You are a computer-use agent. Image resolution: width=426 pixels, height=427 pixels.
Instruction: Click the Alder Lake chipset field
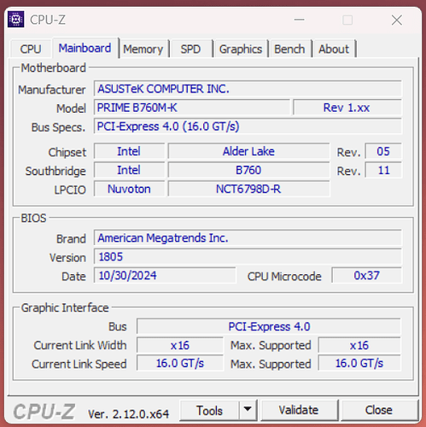(248, 151)
